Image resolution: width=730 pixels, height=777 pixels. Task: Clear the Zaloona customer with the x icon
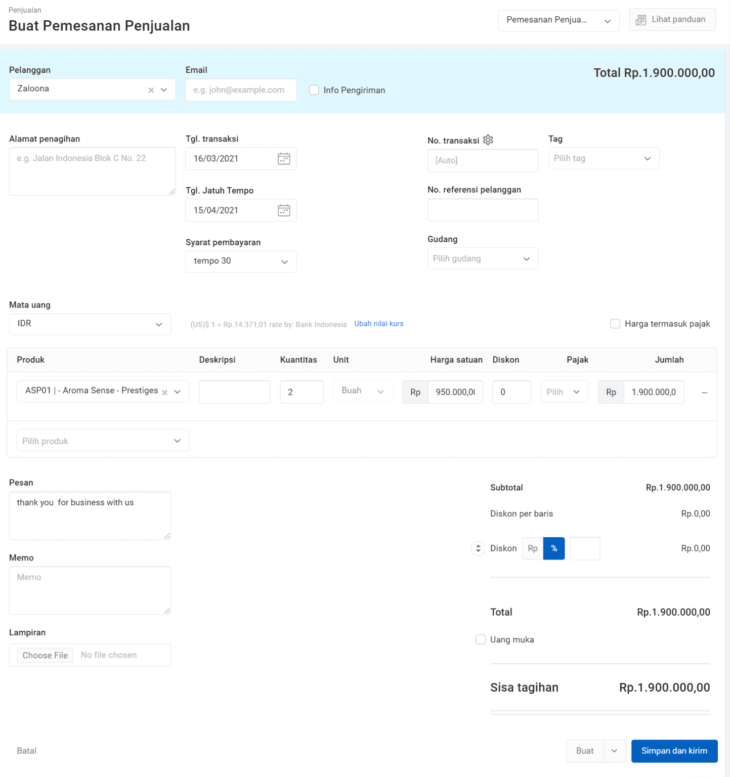coord(151,90)
